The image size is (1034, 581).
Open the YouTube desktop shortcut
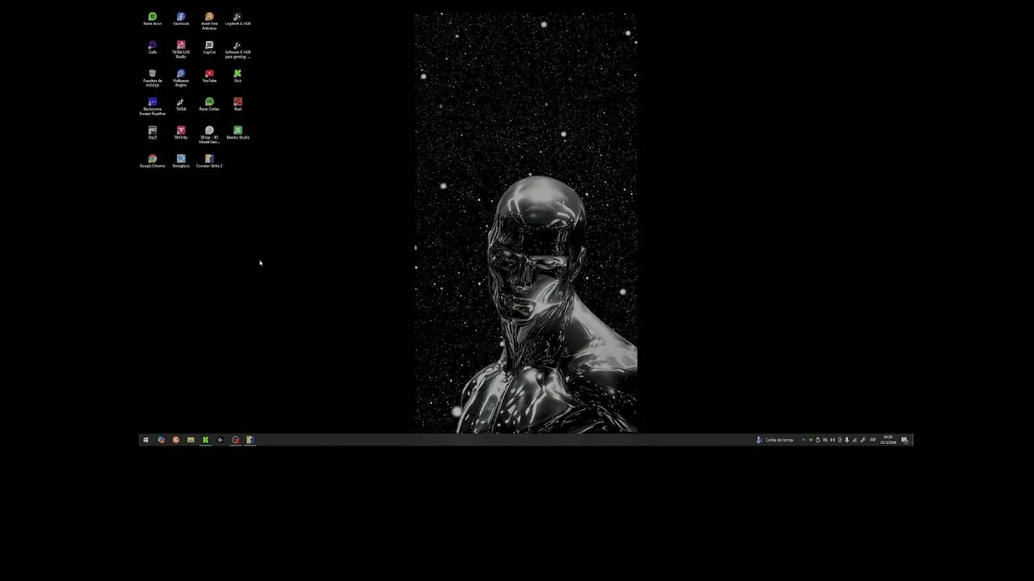coord(209,76)
